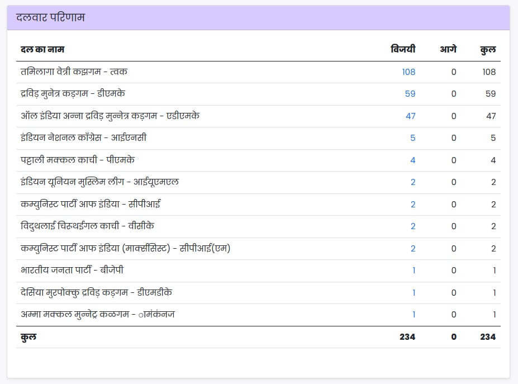Select party name कम्युनिस्ट पार्टी आफ इंडिया (मार्क्सिसिस्ट)
The height and width of the screenshot is (384, 518).
(x=95, y=249)
